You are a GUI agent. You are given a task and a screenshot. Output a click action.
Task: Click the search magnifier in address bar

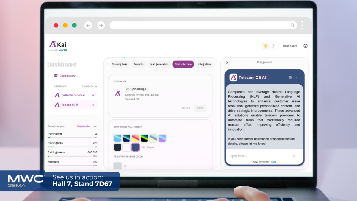(293, 25)
